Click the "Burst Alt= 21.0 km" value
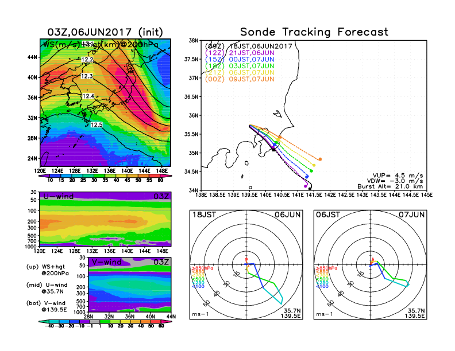Viewport: 455px width, 351px height. pyautogui.click(x=390, y=186)
